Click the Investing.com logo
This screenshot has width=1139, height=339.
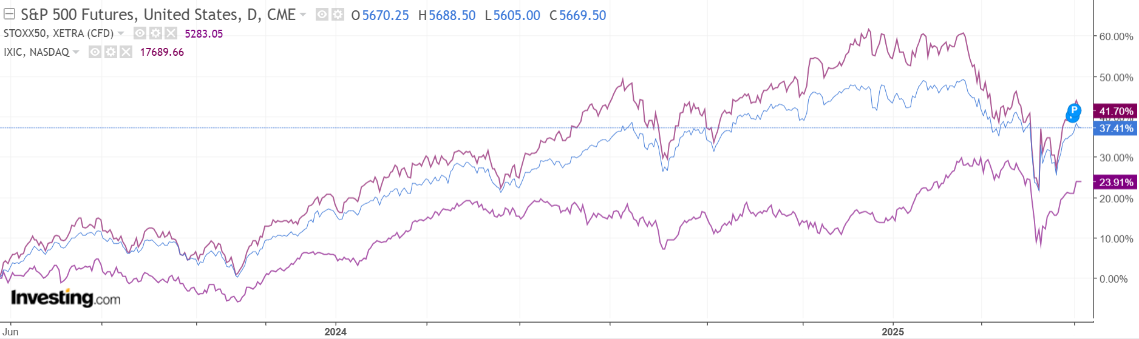66,298
